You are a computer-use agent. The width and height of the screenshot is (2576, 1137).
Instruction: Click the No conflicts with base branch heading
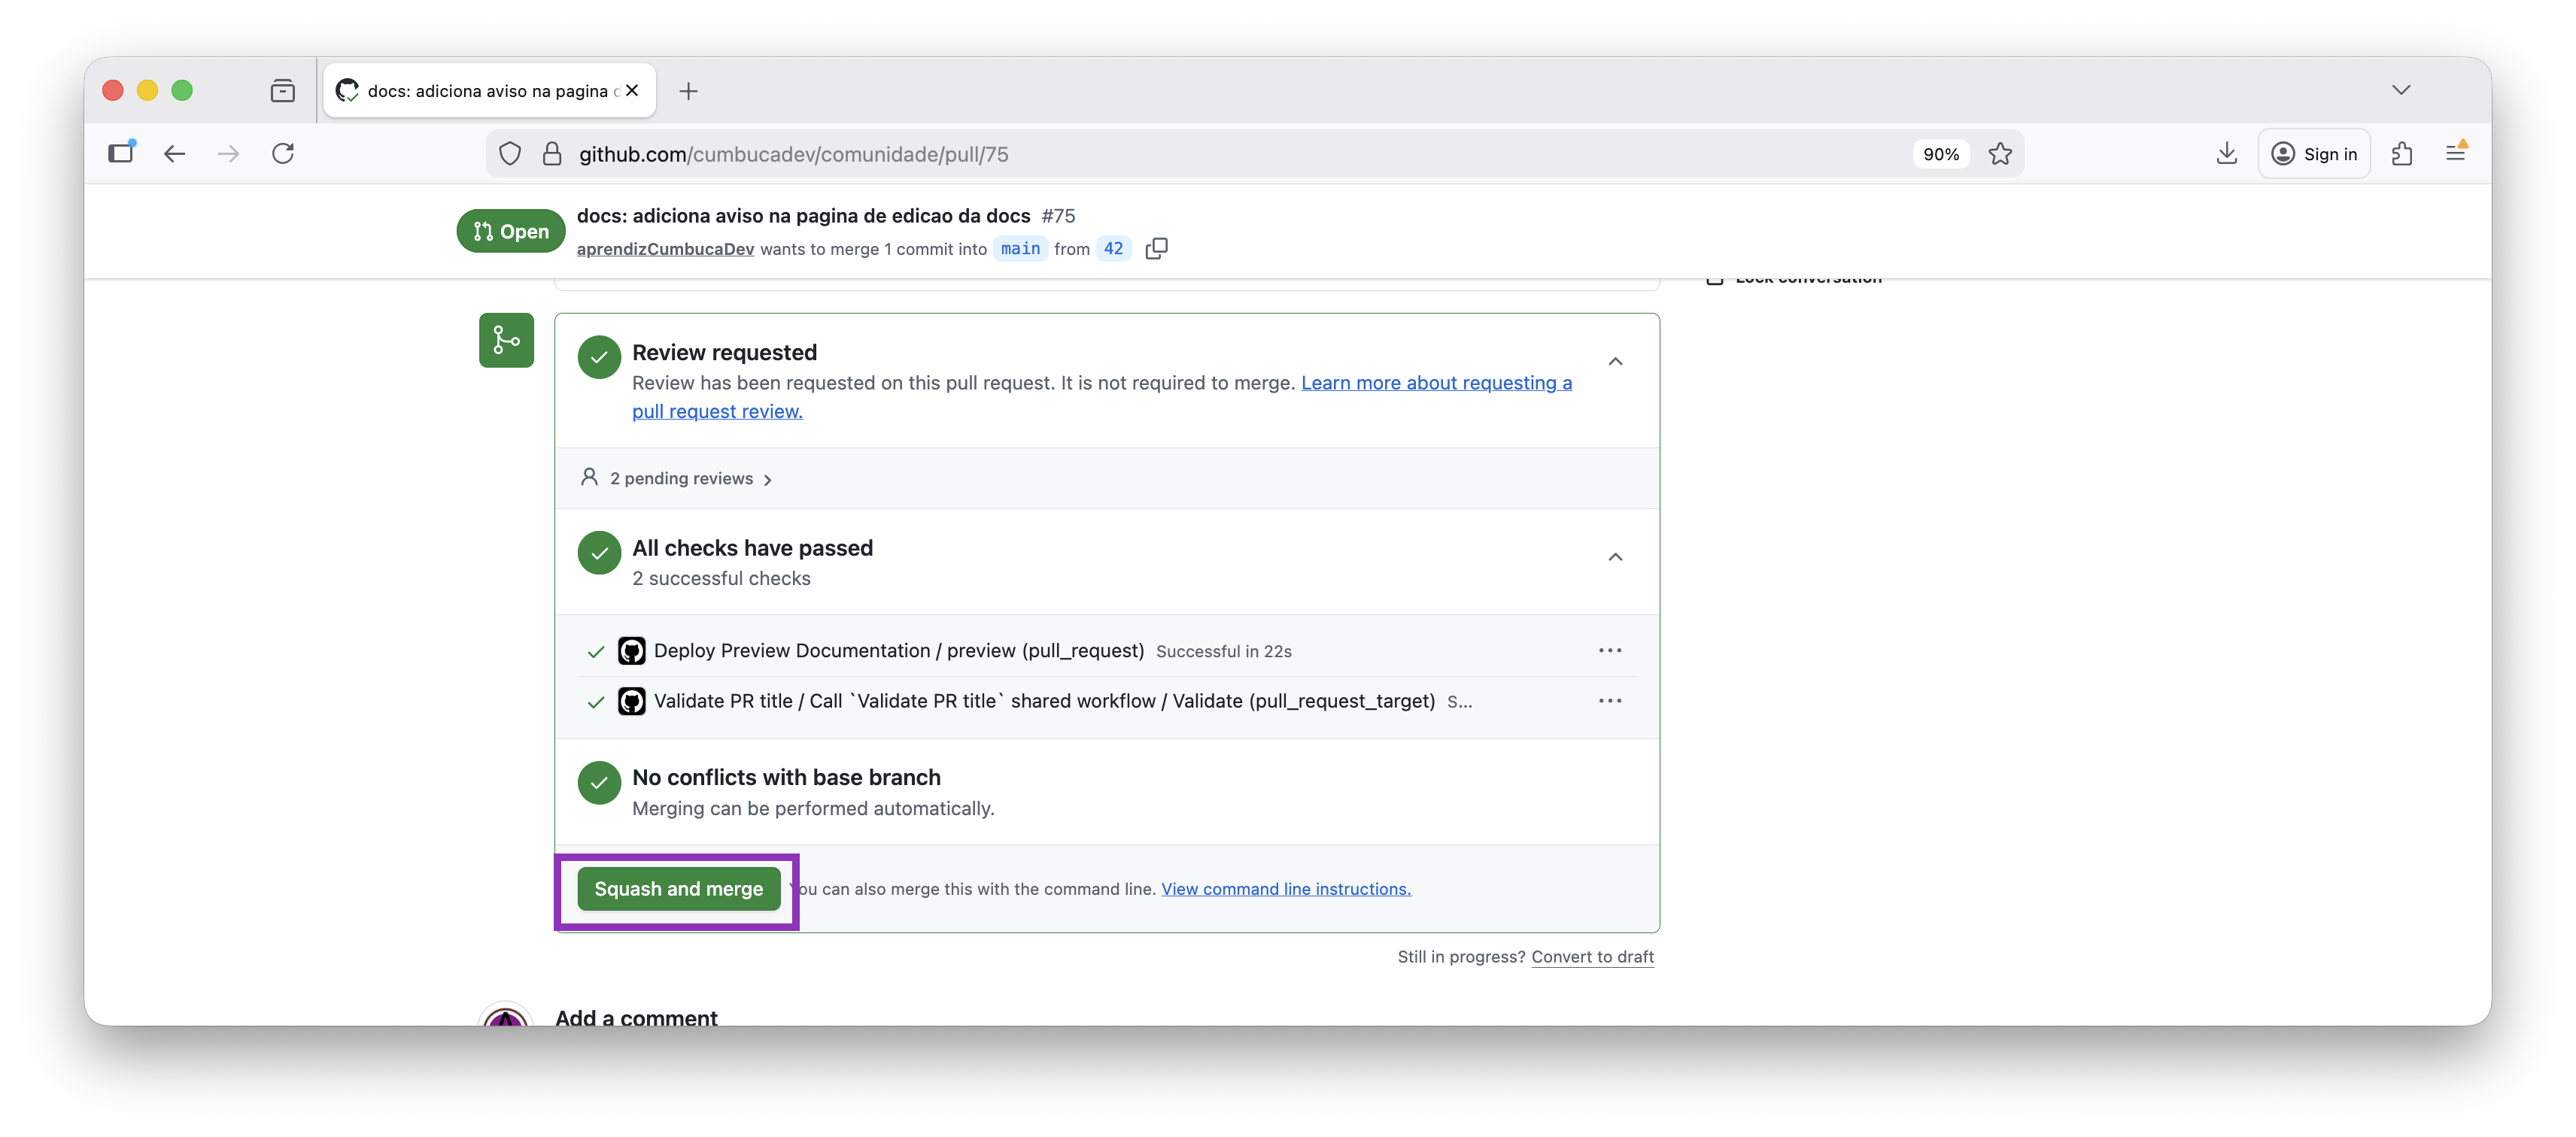tap(786, 778)
